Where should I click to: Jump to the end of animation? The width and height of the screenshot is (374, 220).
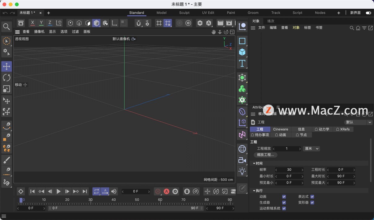point(85,191)
